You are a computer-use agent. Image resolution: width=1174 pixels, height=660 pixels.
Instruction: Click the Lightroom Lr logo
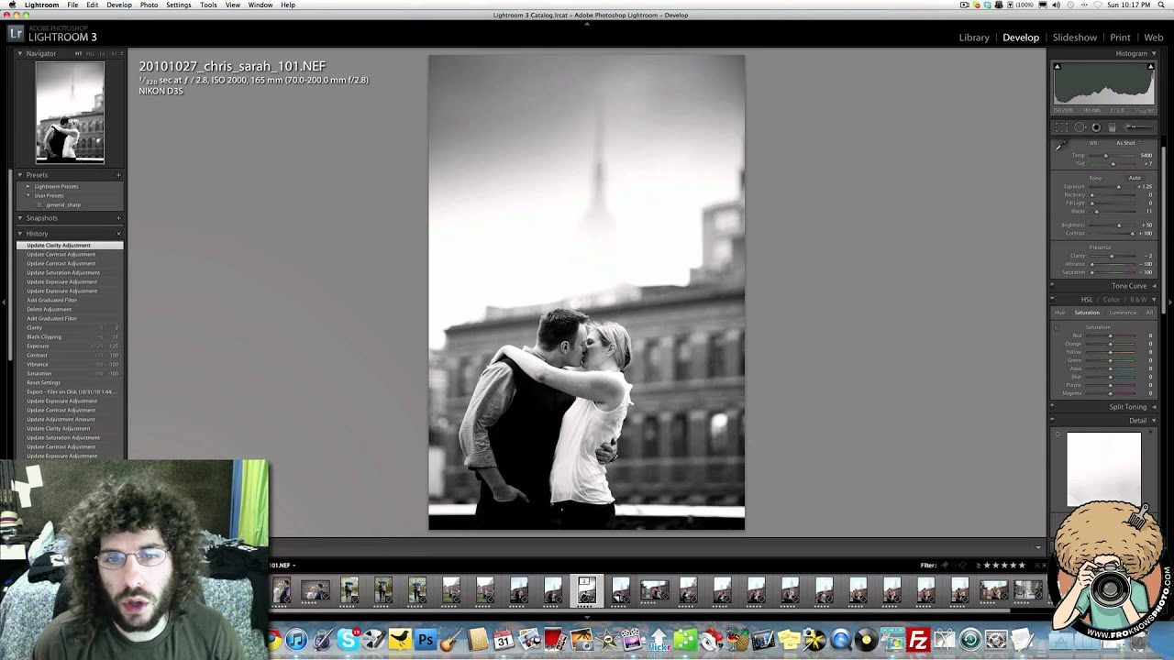[x=16, y=34]
